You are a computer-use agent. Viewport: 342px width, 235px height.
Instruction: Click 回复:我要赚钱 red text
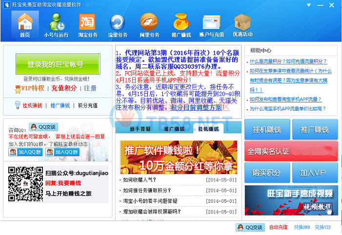coord(63,183)
